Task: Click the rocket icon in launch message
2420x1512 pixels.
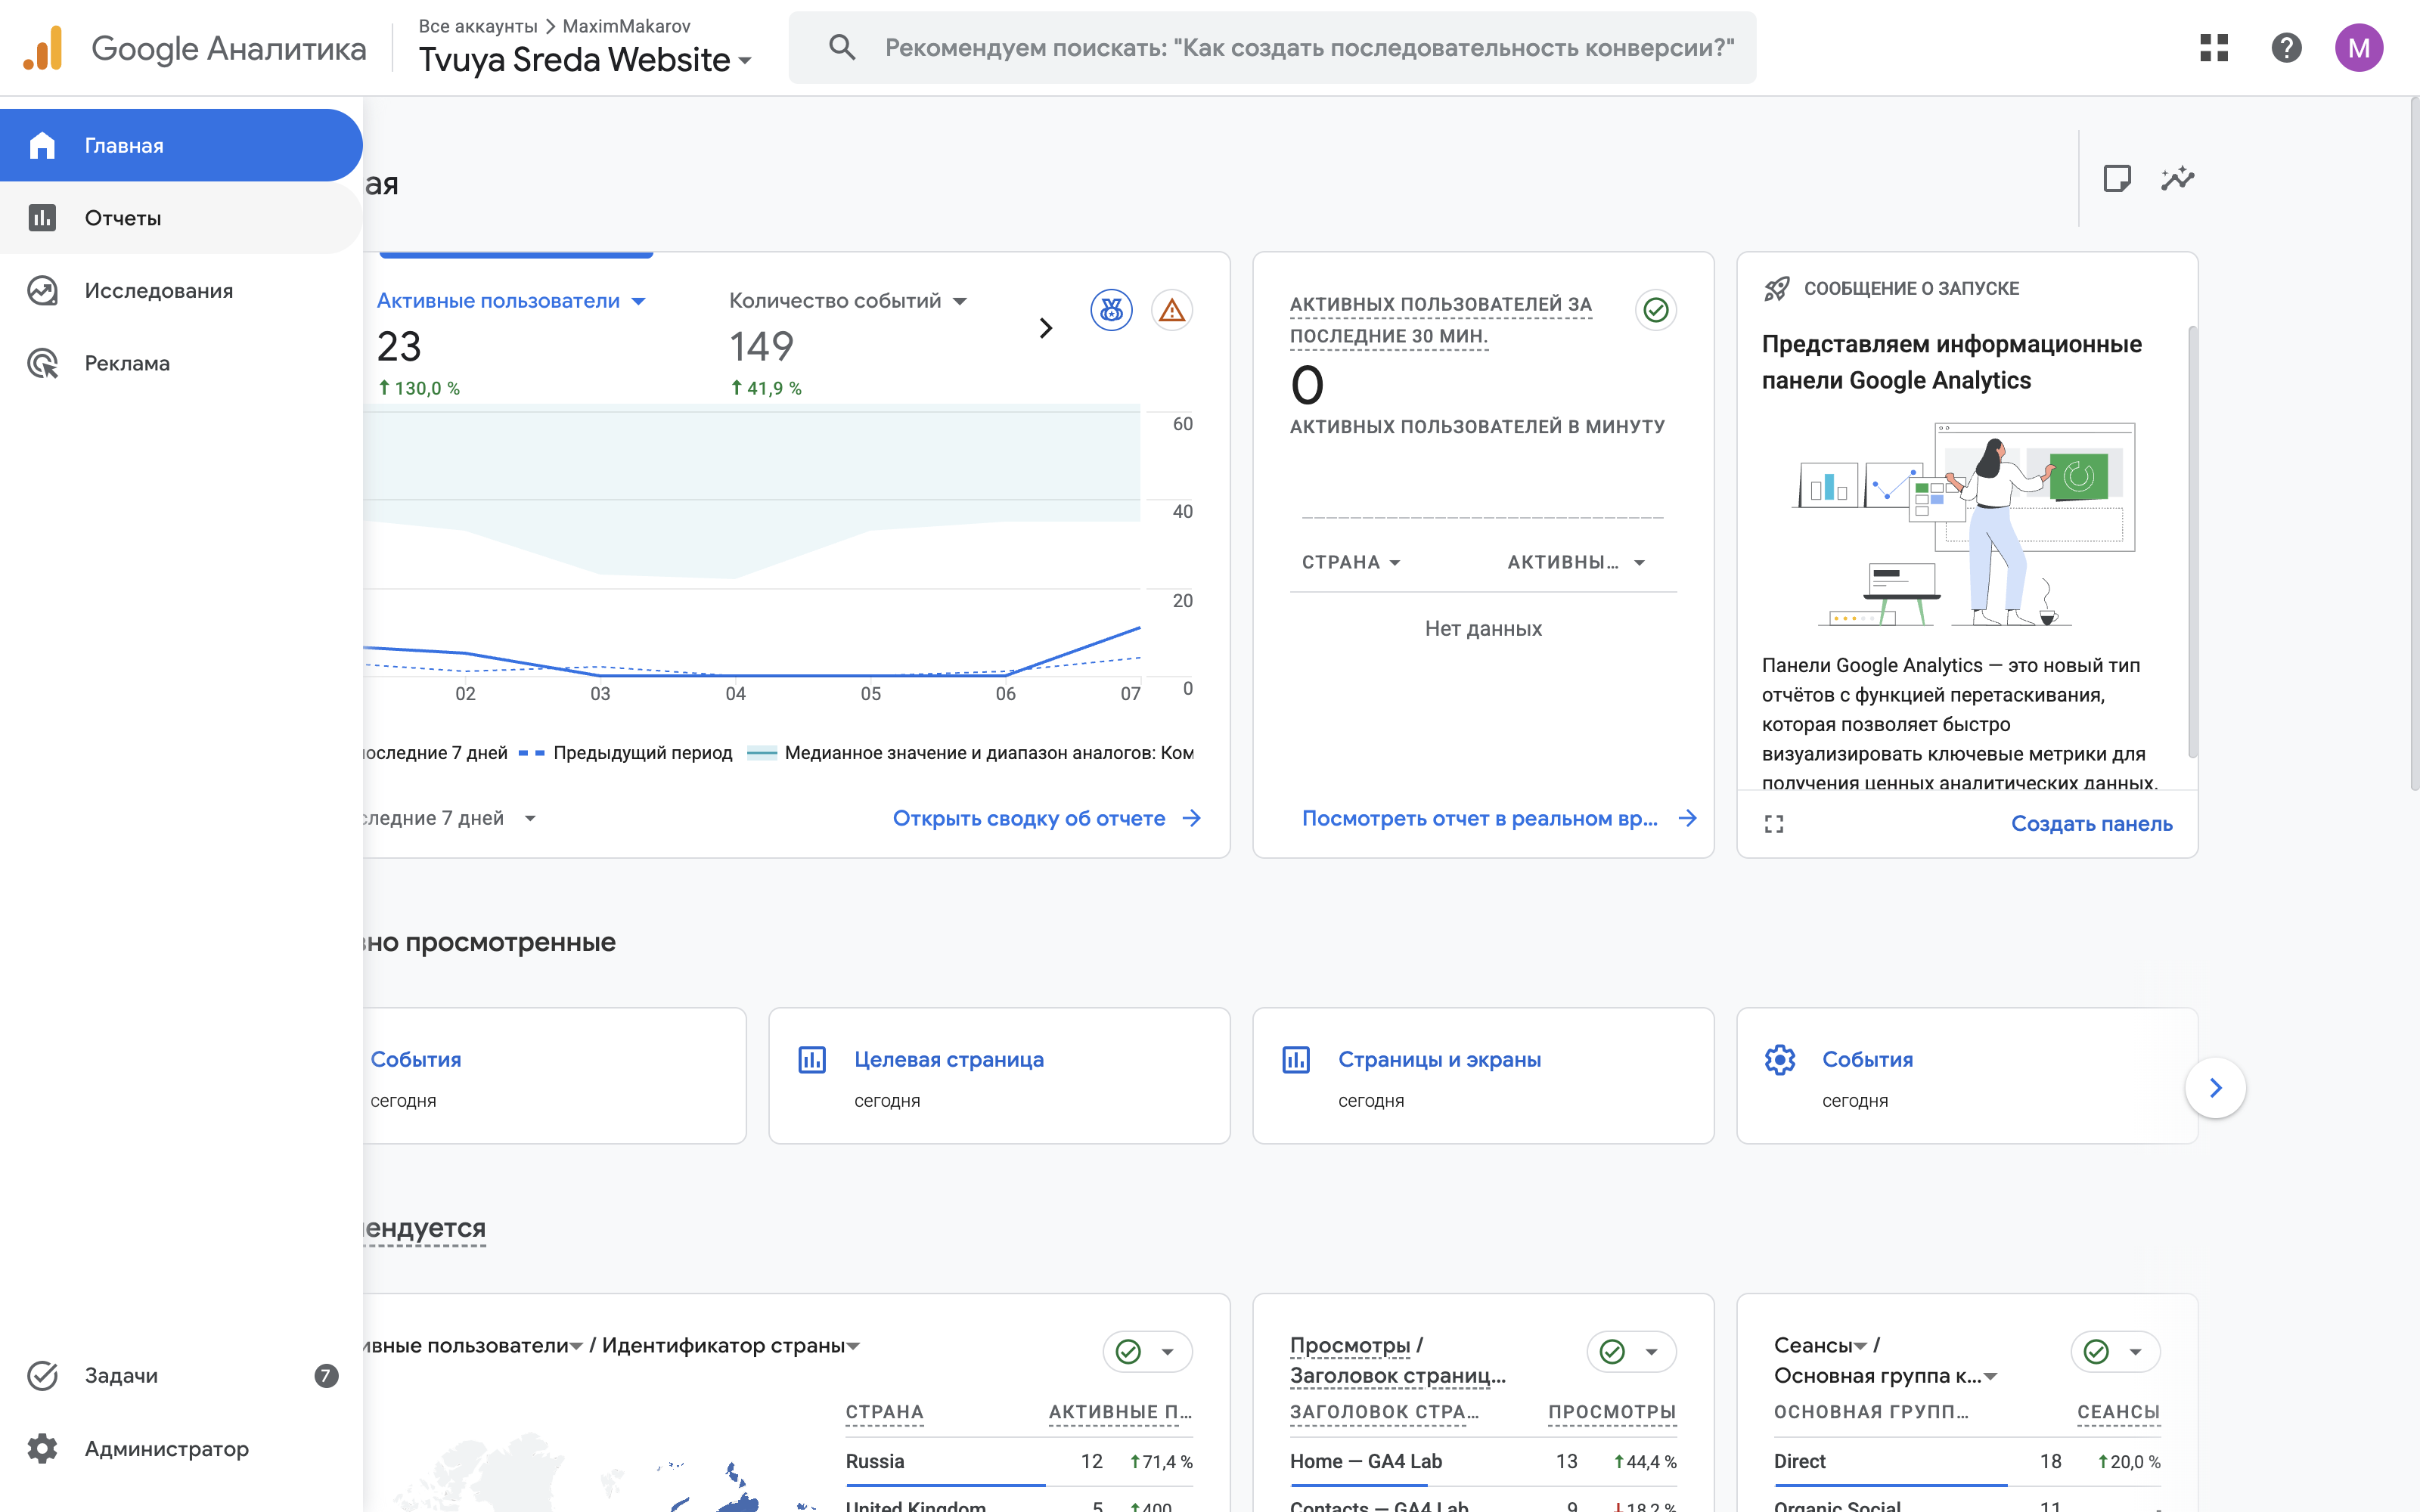Action: tap(1777, 289)
